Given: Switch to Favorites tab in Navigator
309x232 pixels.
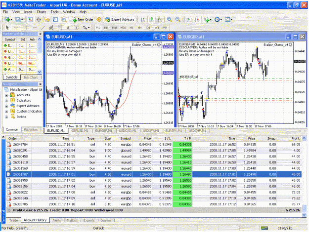Looking at the screenshot, I should click(x=31, y=130).
